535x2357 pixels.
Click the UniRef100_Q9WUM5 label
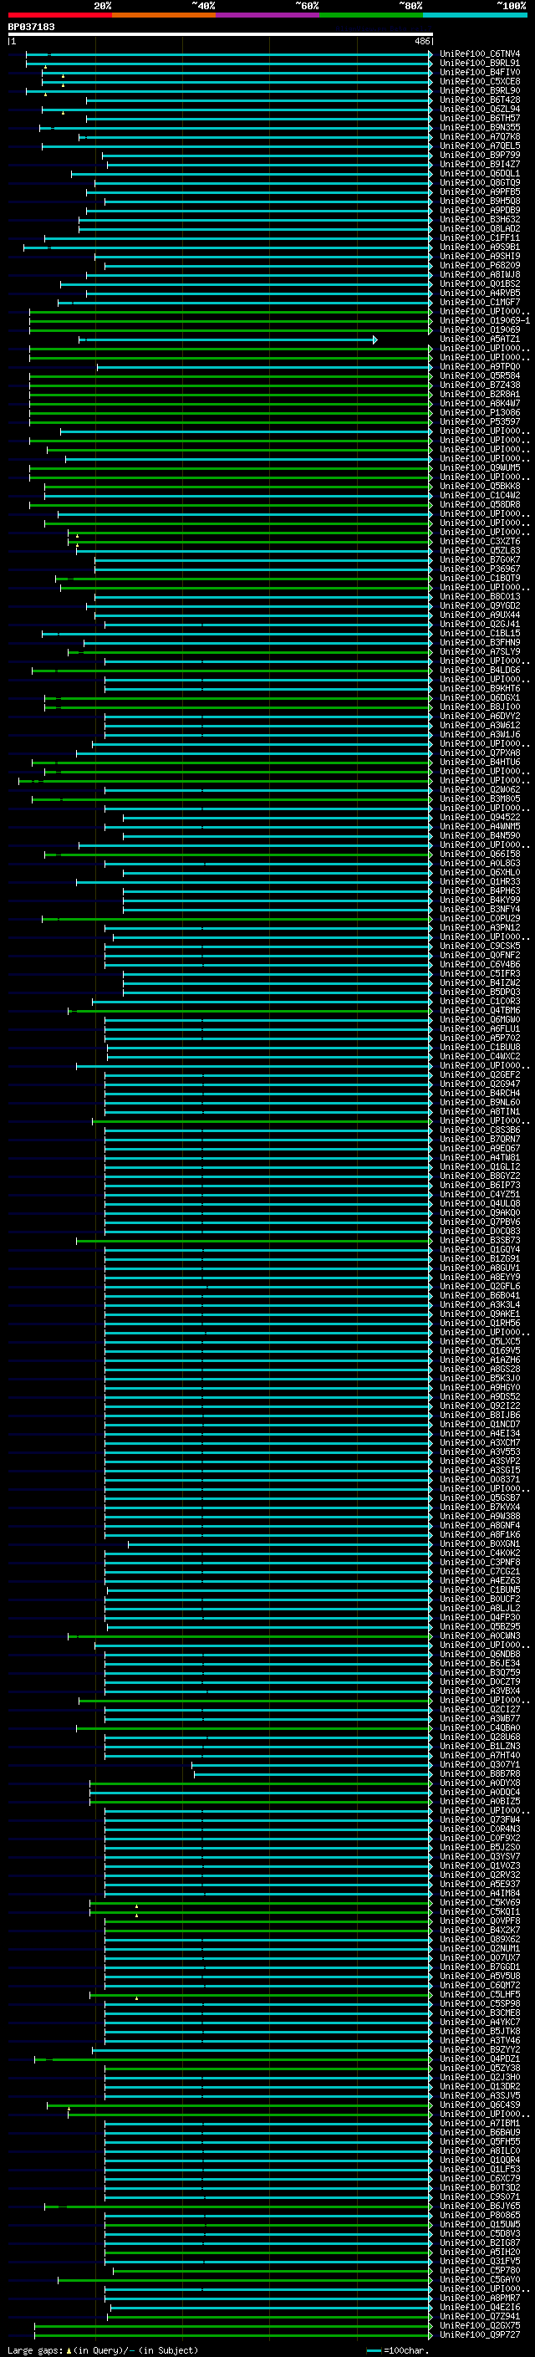coord(479,468)
